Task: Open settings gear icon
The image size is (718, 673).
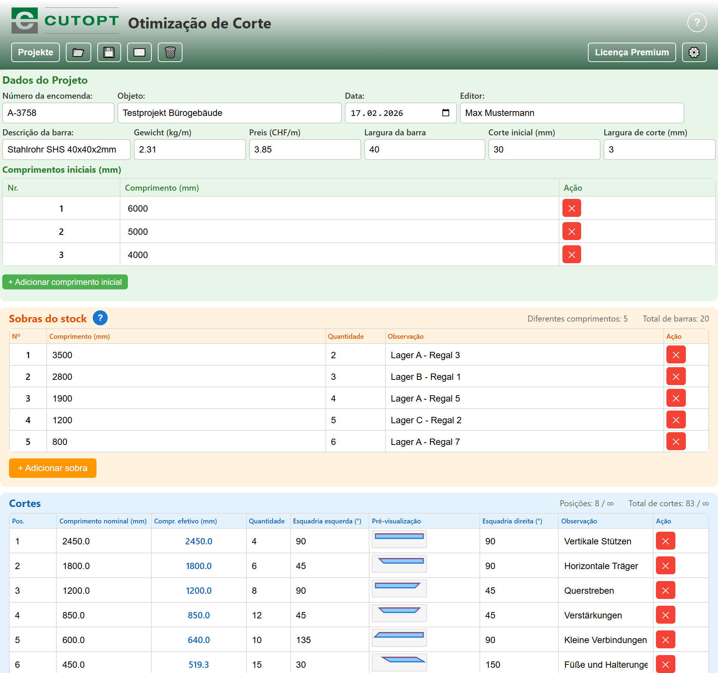Action: coord(694,52)
